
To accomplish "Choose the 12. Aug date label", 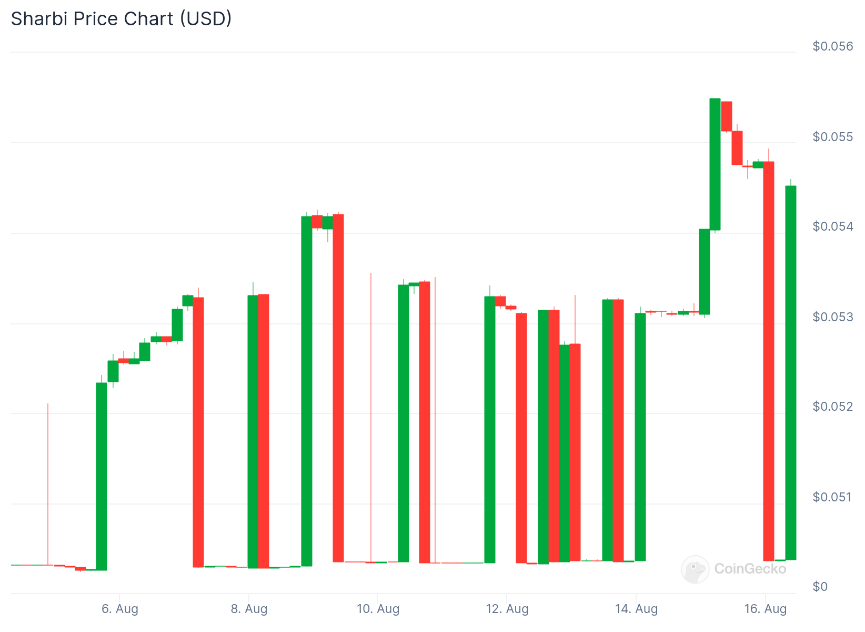I will click(x=507, y=609).
